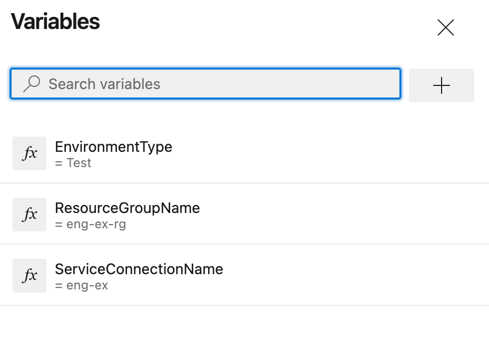
Task: Click the Variables panel heading
Action: point(55,22)
